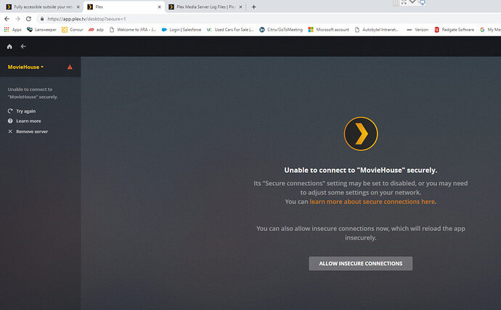Click Try again in sidebar

(26, 111)
